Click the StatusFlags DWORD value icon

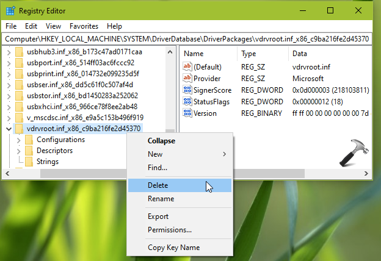click(187, 102)
